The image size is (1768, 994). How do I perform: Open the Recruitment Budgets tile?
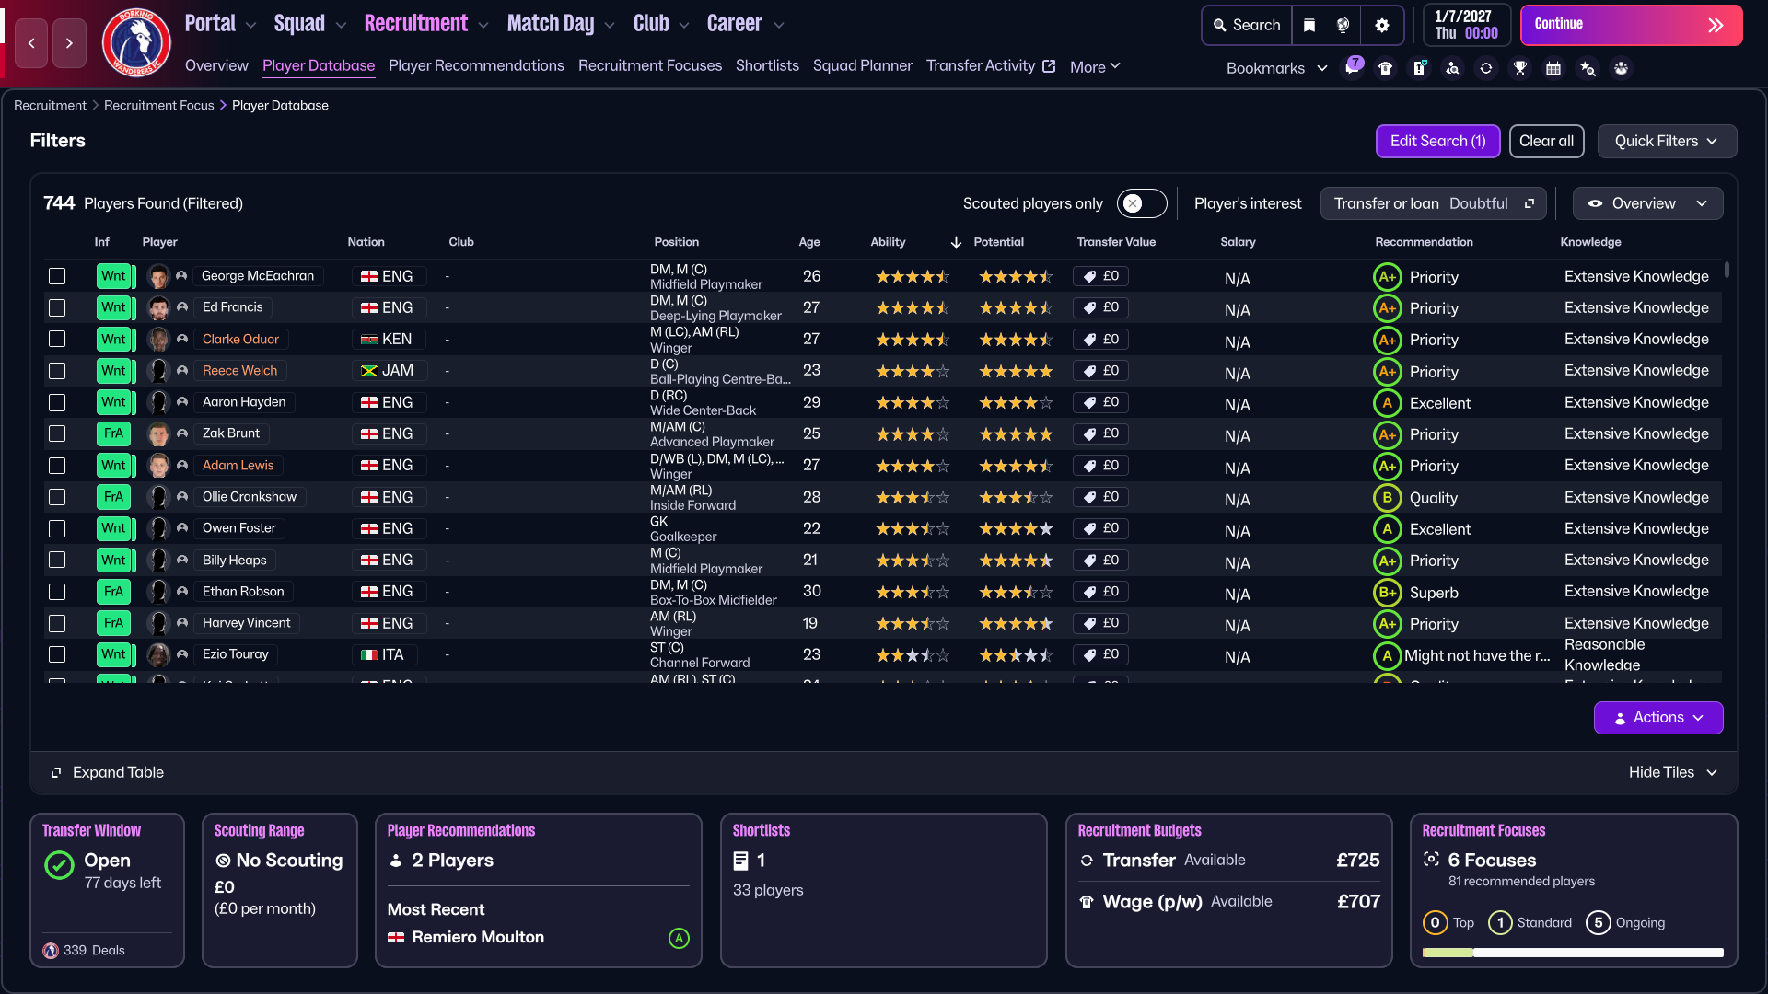[x=1228, y=890]
